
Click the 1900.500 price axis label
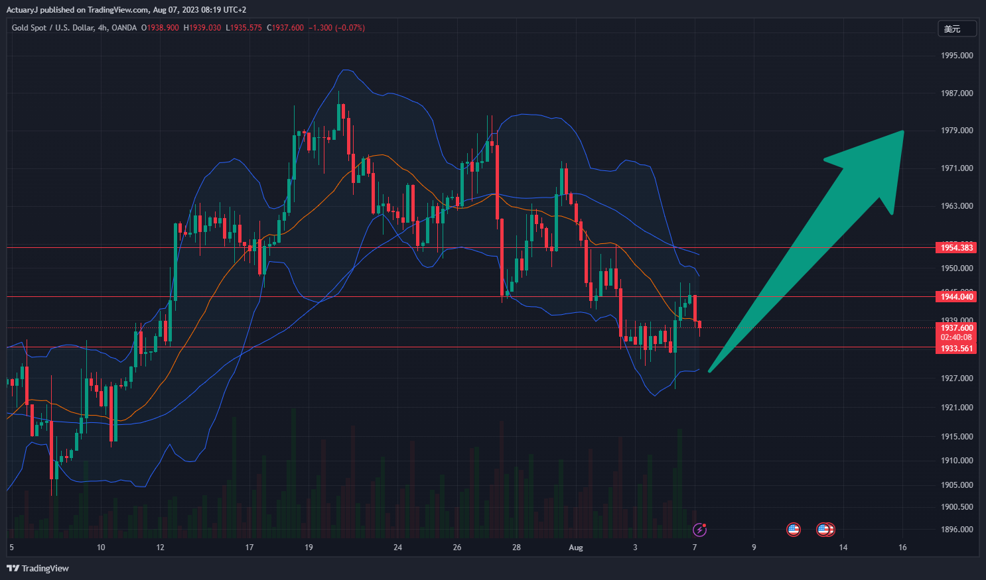coord(957,507)
